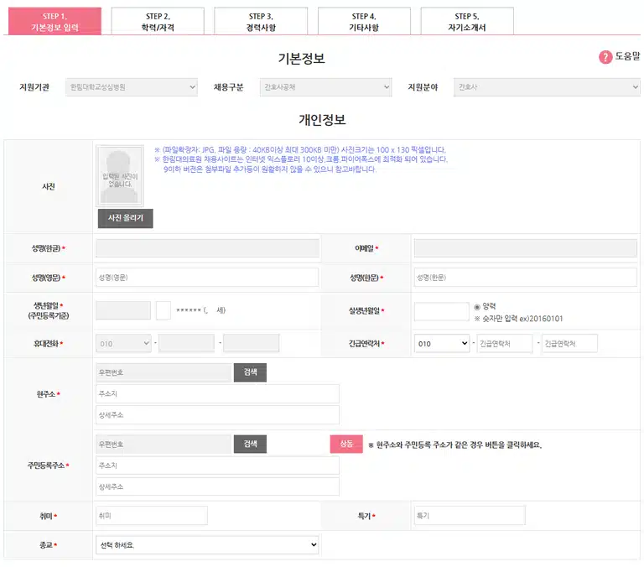644x567 pixels.
Task: Open the 휴대전화 prefix dropdown
Action: 123,343
